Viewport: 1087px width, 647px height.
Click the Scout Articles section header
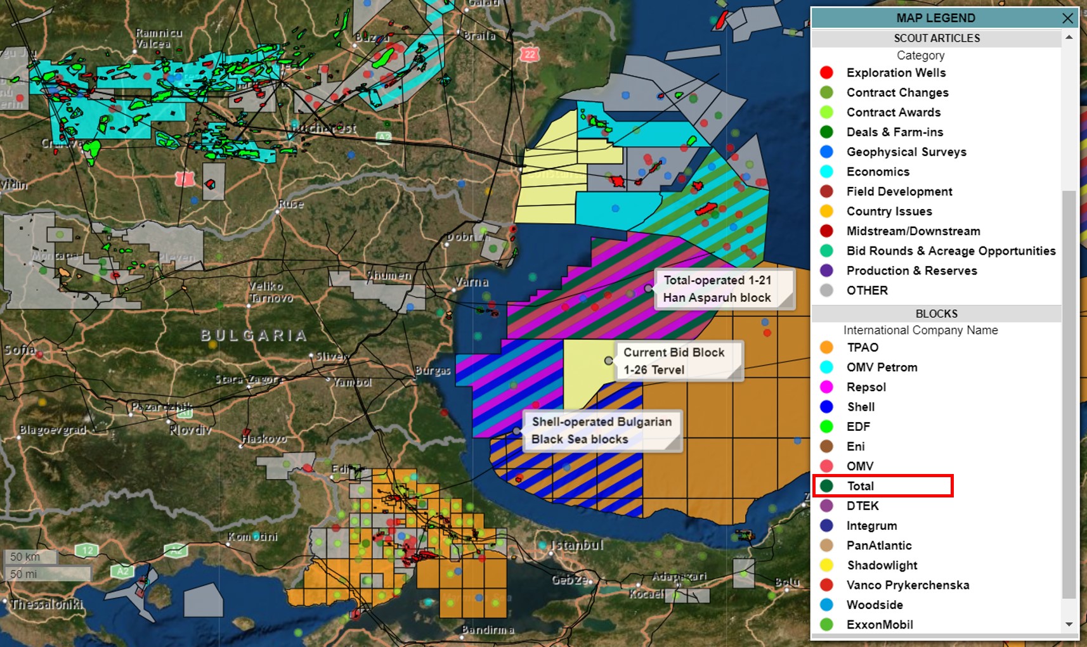(936, 38)
